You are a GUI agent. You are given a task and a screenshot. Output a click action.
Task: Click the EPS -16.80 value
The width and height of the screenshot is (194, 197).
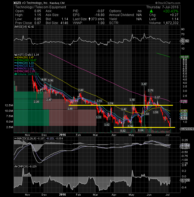[99, 15]
